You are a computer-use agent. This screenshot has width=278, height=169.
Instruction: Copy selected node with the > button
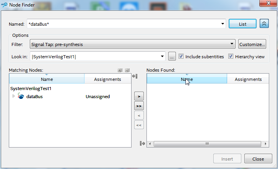click(x=139, y=96)
